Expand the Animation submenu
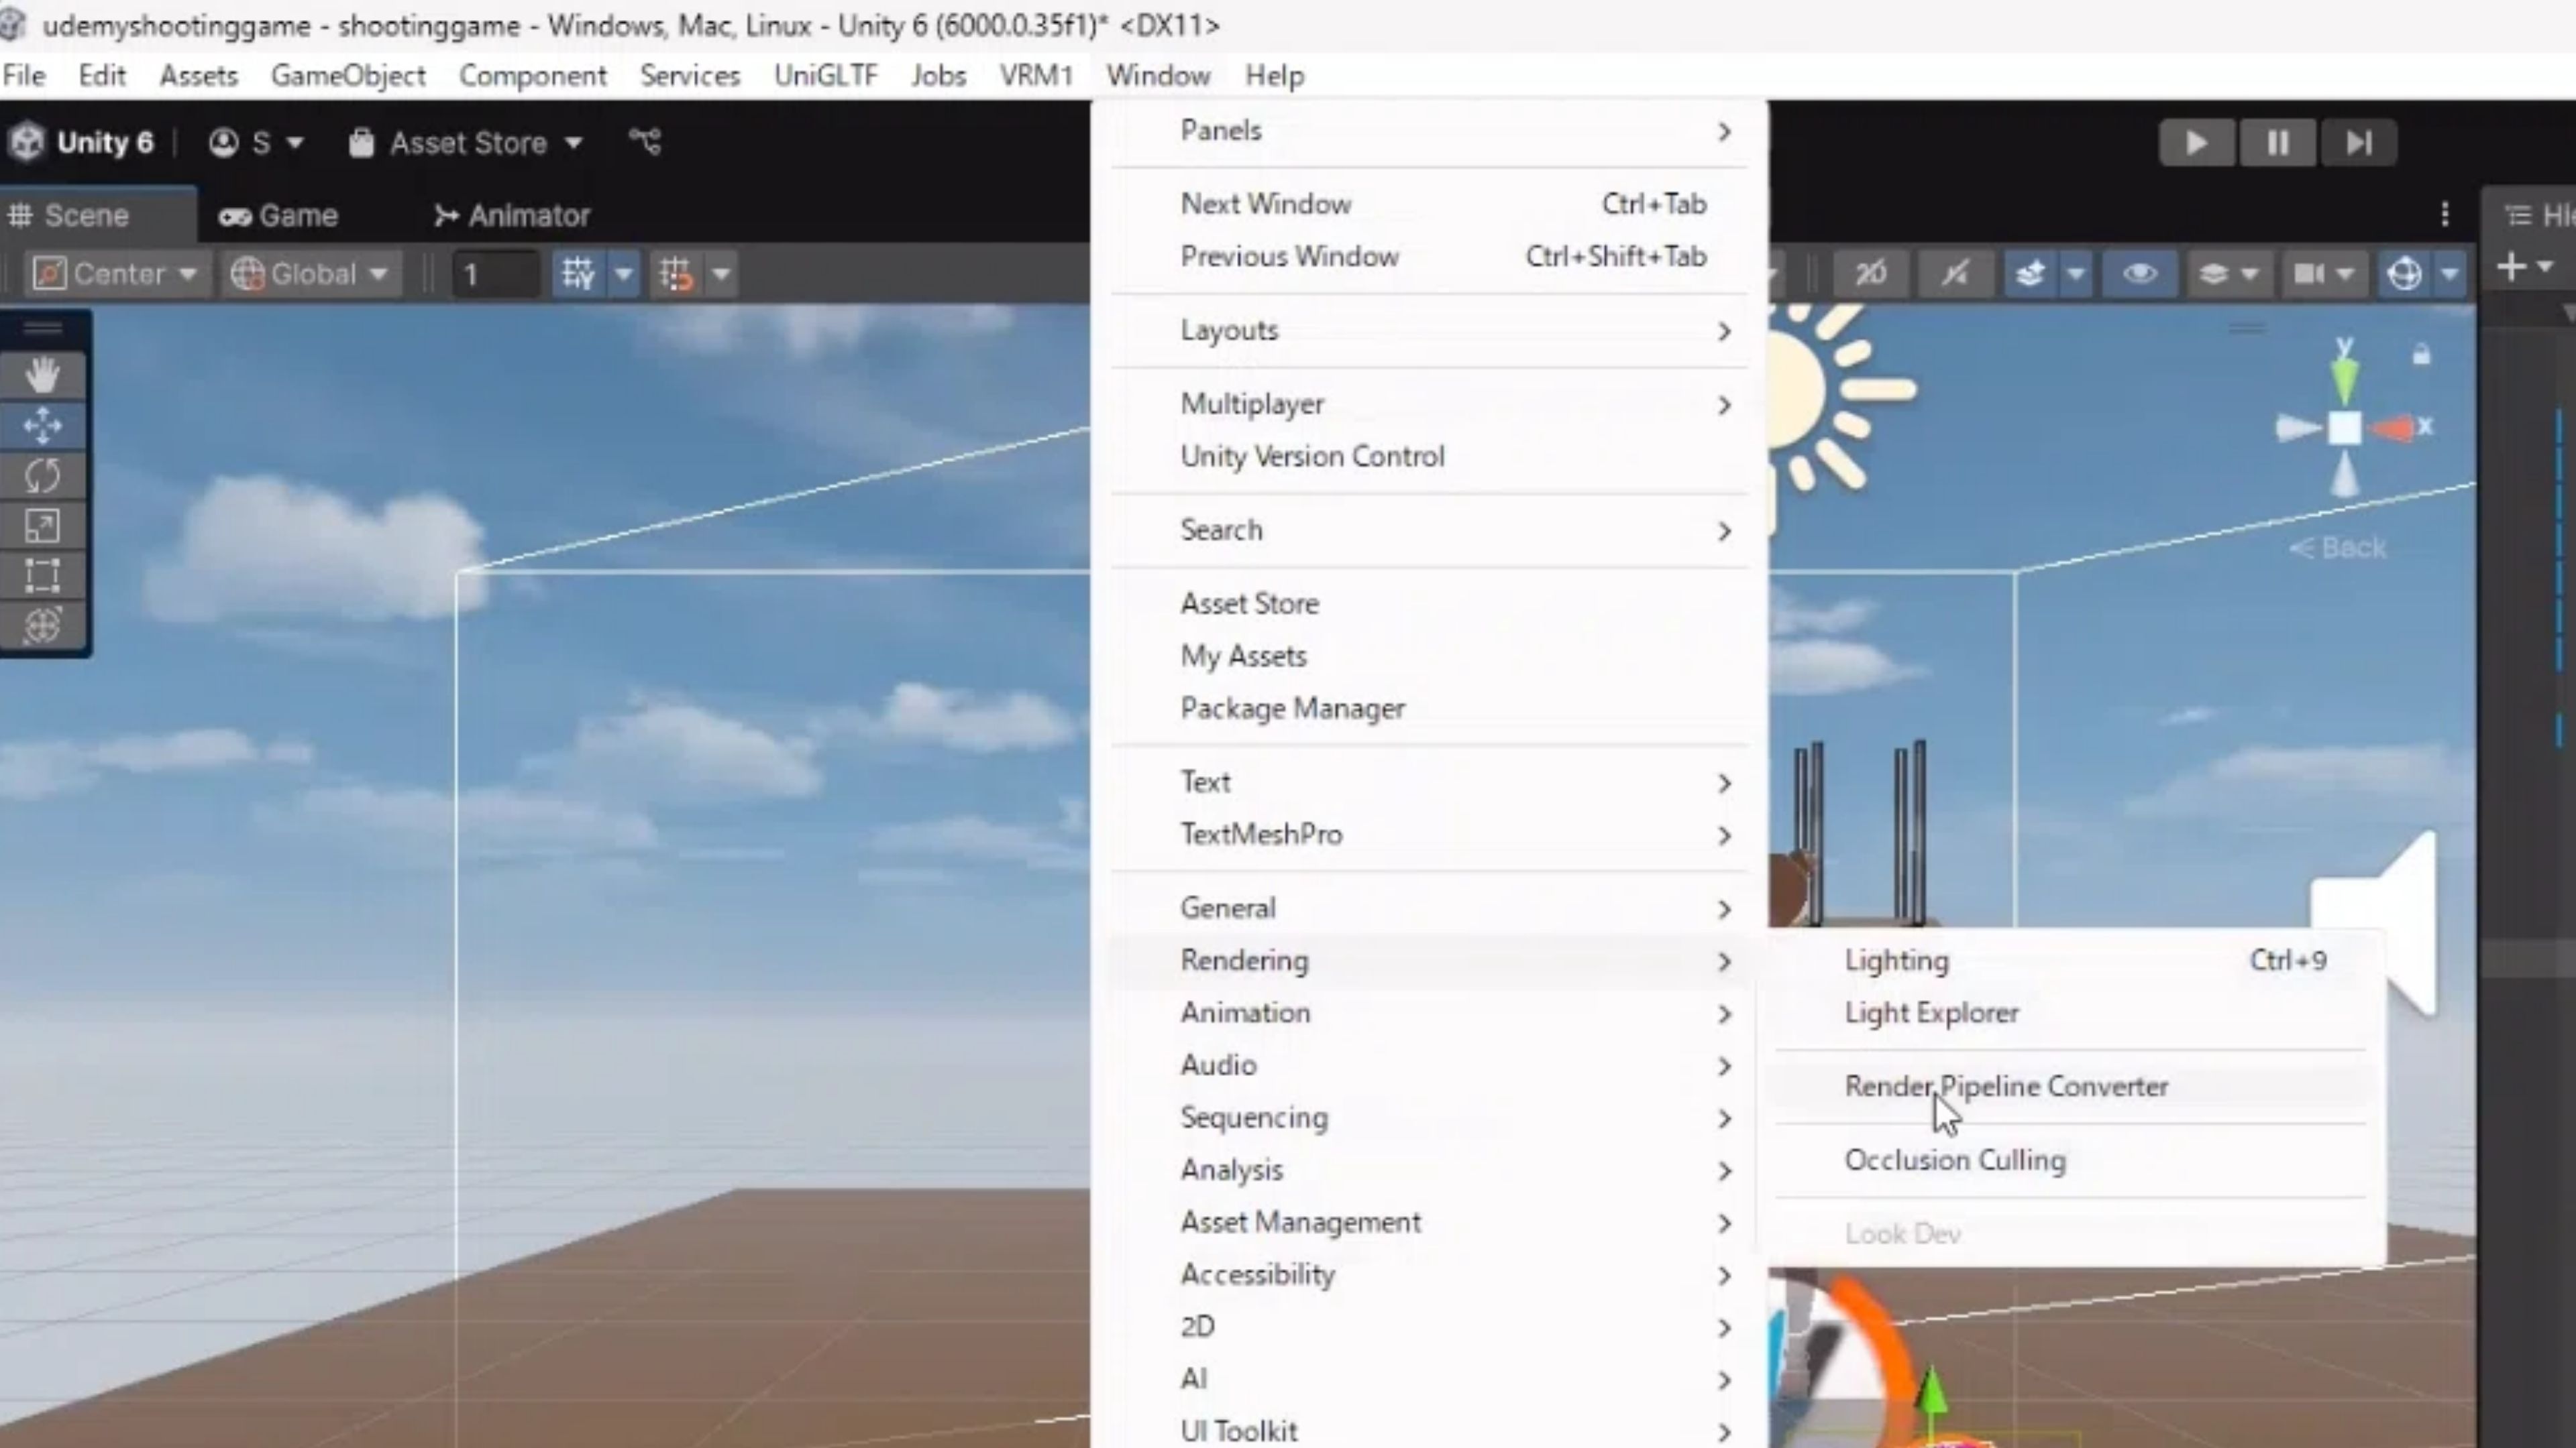The width and height of the screenshot is (2576, 1448). tap(1430, 1014)
